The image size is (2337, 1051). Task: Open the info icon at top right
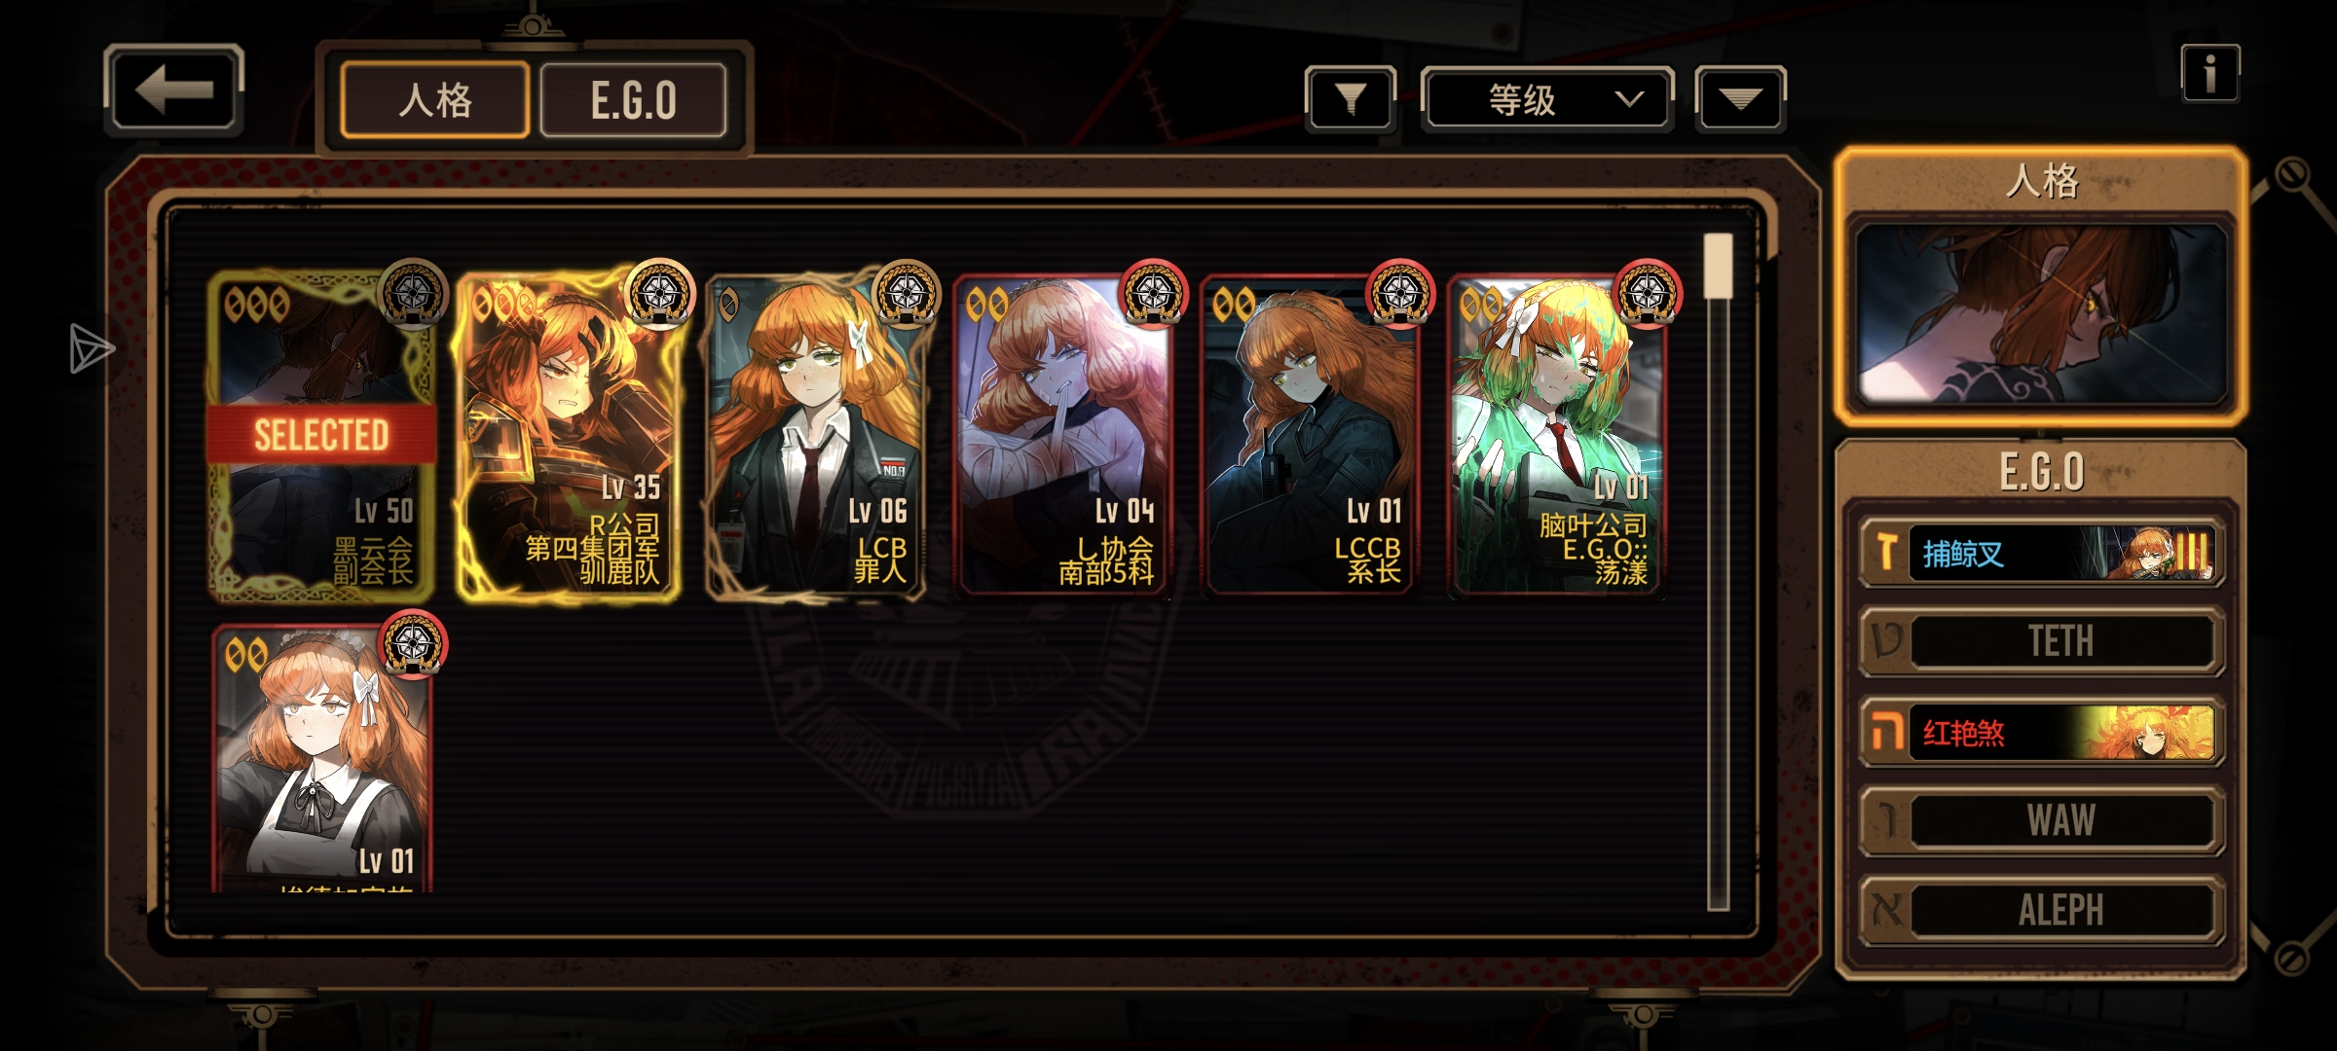(2210, 73)
